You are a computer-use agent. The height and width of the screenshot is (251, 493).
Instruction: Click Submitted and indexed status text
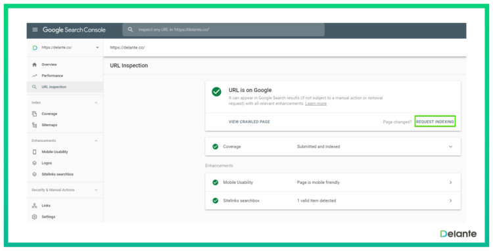[319, 147]
